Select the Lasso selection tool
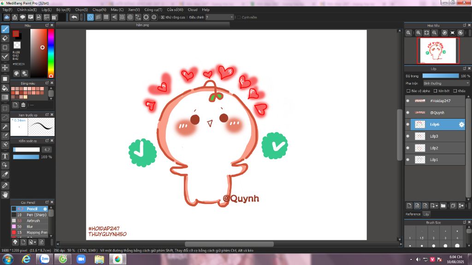Screen dimensions: 472x265 [x=5, y=117]
